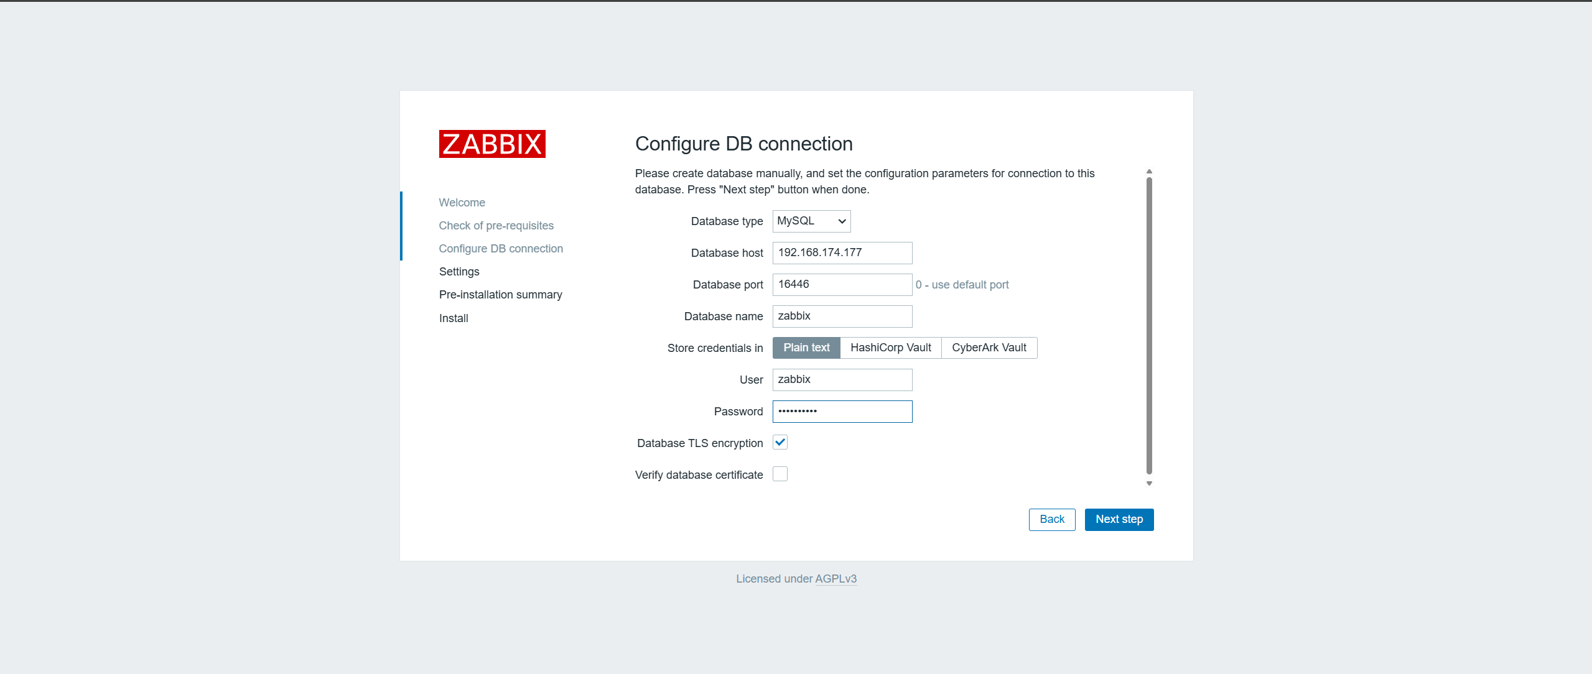Select Plain text credentials storage
The width and height of the screenshot is (1592, 674).
pyautogui.click(x=806, y=348)
